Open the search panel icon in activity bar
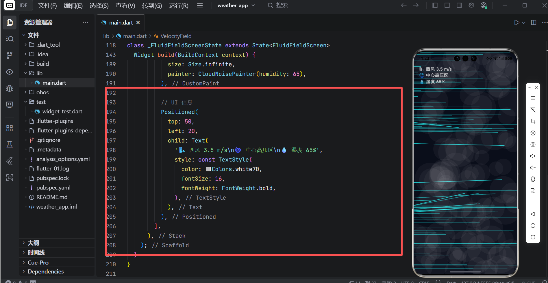The image size is (548, 283). [x=10, y=39]
